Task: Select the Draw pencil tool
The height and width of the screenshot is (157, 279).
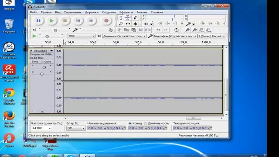Action: click(135, 17)
